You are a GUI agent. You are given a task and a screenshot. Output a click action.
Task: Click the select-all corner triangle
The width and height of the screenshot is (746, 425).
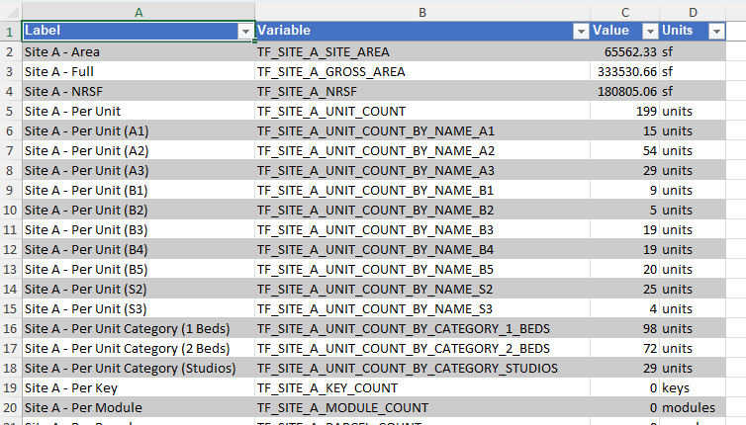[10, 11]
